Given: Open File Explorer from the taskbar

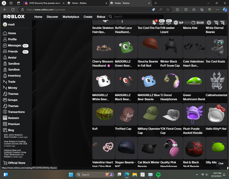Looking at the screenshot, I should click(x=135, y=174).
